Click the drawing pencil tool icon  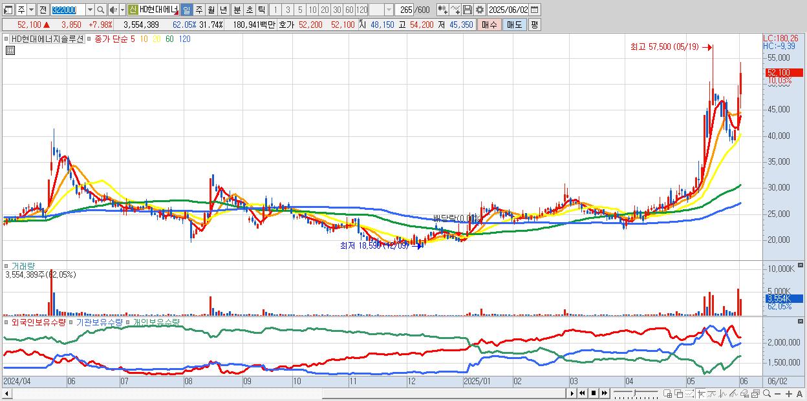pos(734,394)
